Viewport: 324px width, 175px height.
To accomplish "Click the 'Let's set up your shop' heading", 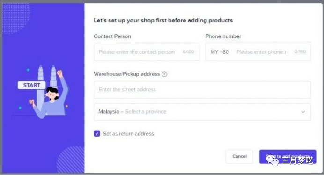I will click(x=163, y=21).
